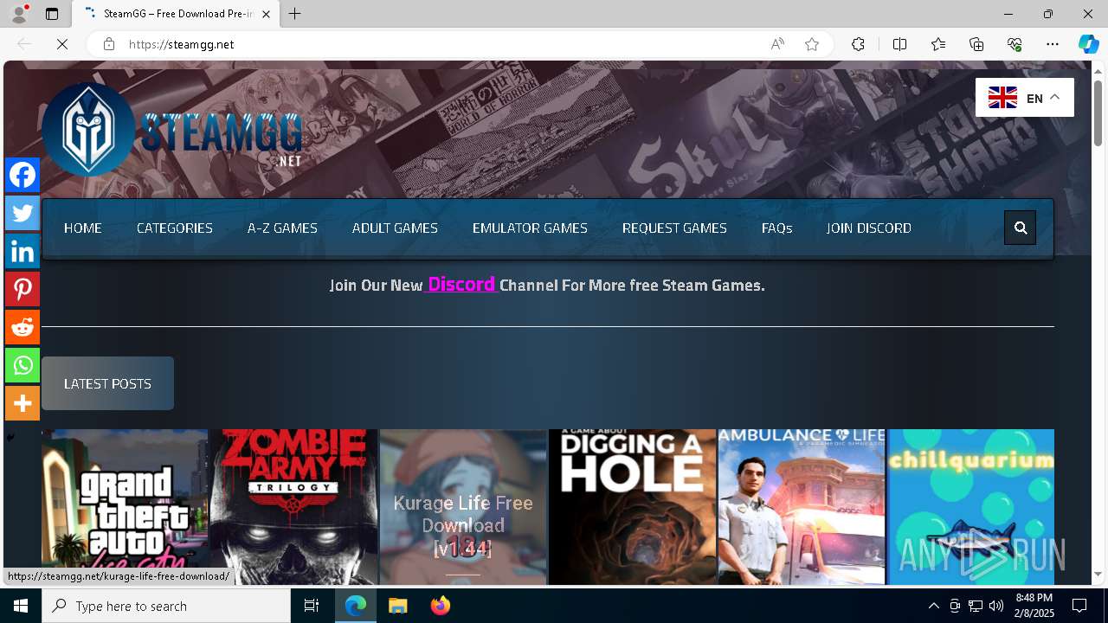Click the SteamGG logo
1108x623 pixels.
pos(171,130)
